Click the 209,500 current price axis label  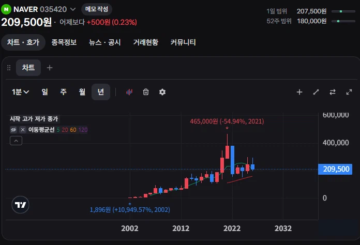[x=335, y=170]
